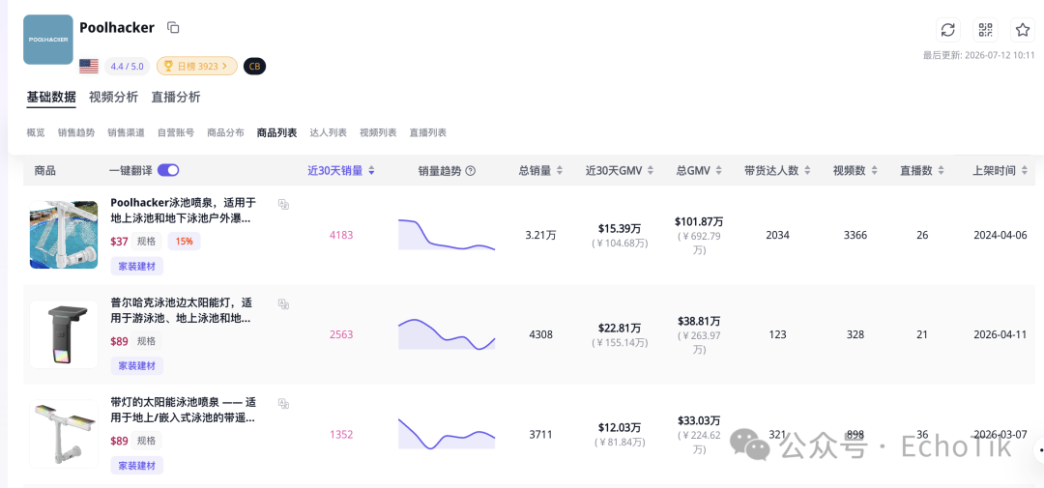Open 规格 for 普尔哈克泳池边太阳能灯
1044x488 pixels.
(147, 341)
